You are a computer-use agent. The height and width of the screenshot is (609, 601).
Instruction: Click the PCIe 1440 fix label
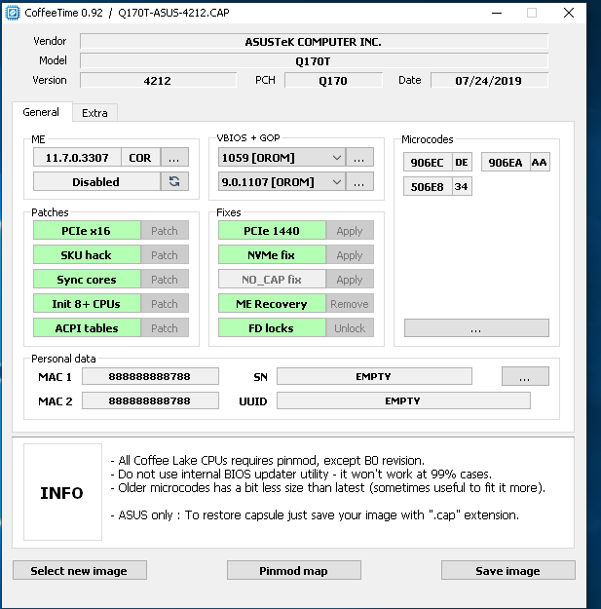[x=272, y=231]
